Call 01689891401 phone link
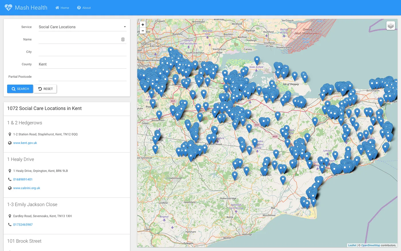The width and height of the screenshot is (401, 251). tap(23, 180)
